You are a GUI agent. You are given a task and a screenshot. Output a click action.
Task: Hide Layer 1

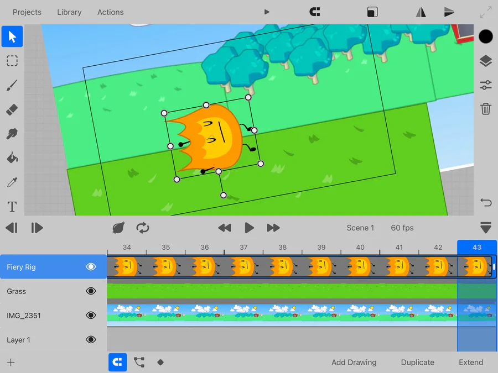pos(91,340)
